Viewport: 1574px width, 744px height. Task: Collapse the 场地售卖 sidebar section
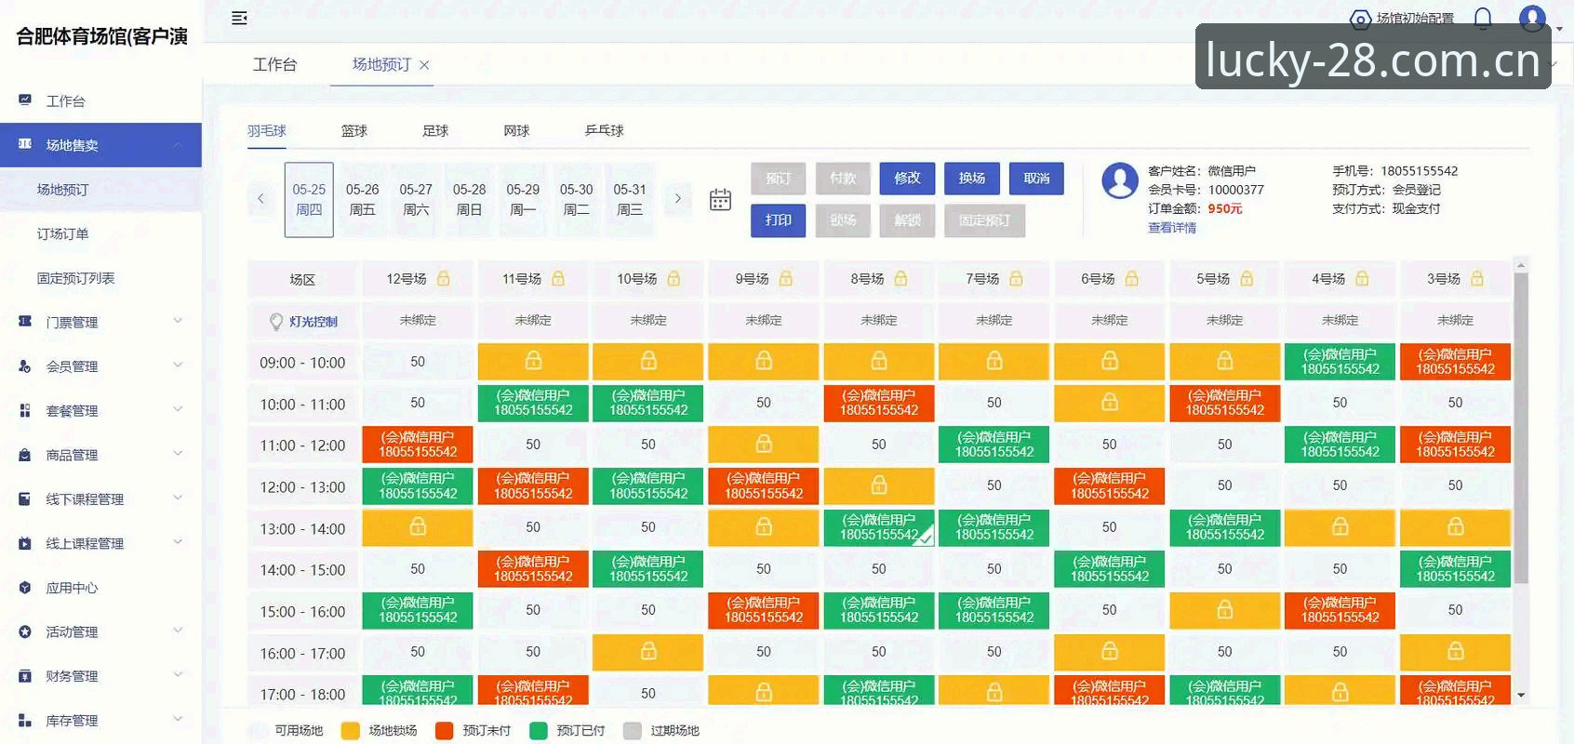tap(100, 145)
